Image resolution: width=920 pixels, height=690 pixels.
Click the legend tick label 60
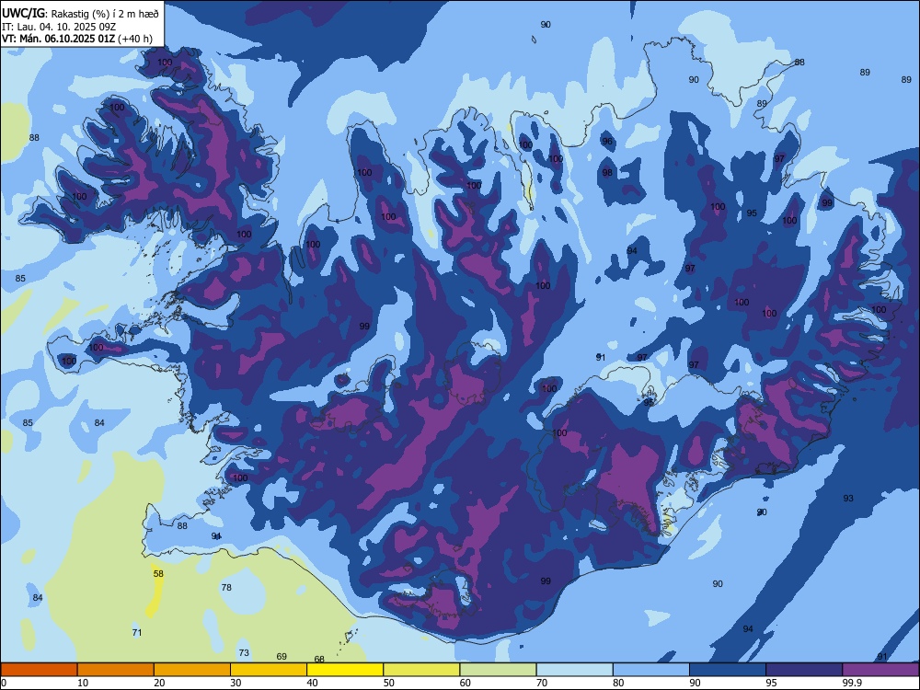466,683
